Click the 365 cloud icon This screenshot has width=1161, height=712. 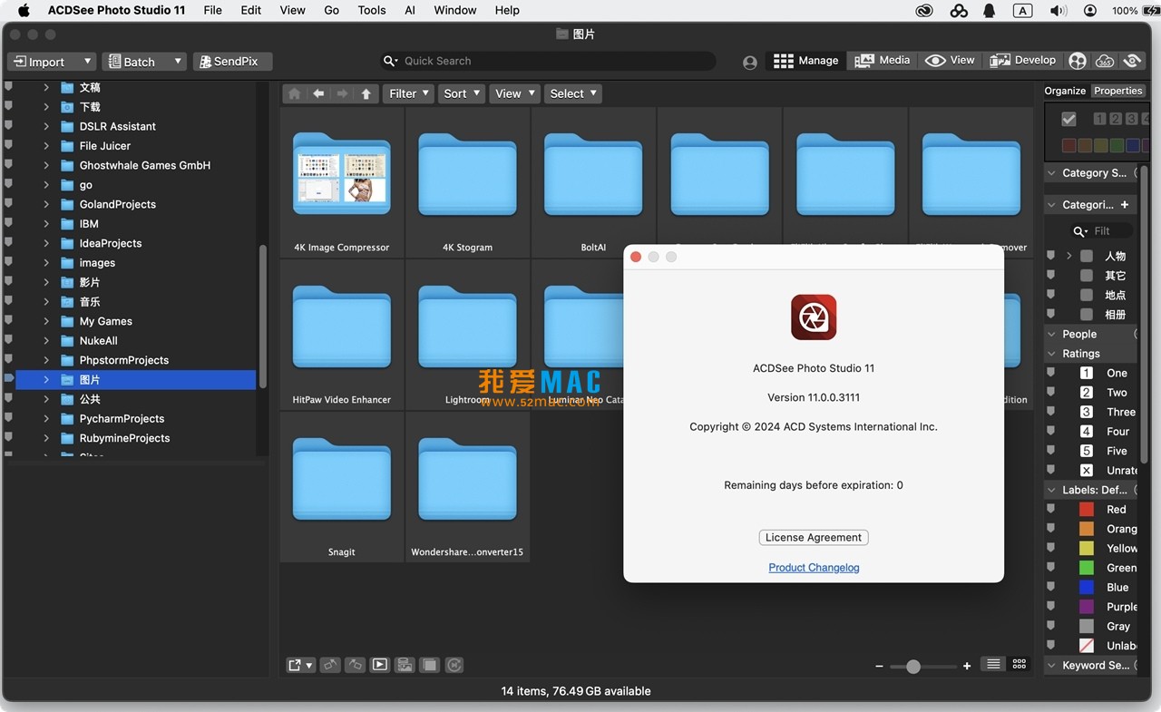[1105, 61]
